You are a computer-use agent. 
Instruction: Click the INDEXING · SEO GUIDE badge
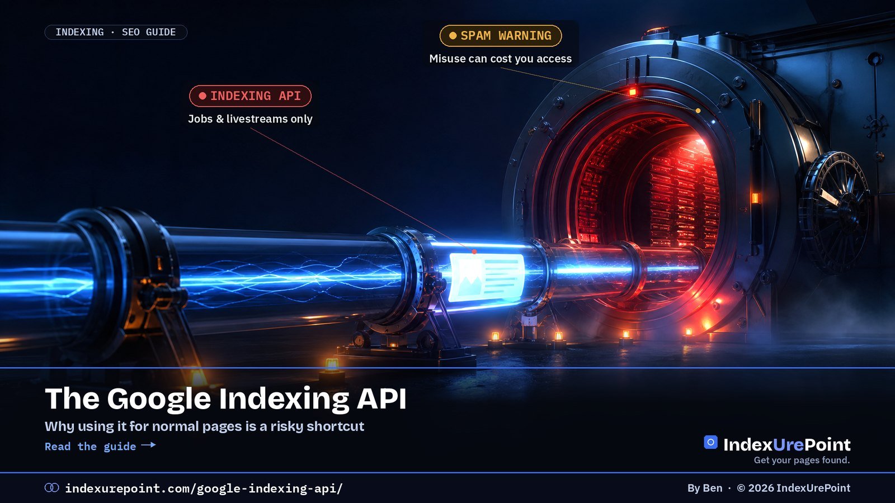(116, 32)
